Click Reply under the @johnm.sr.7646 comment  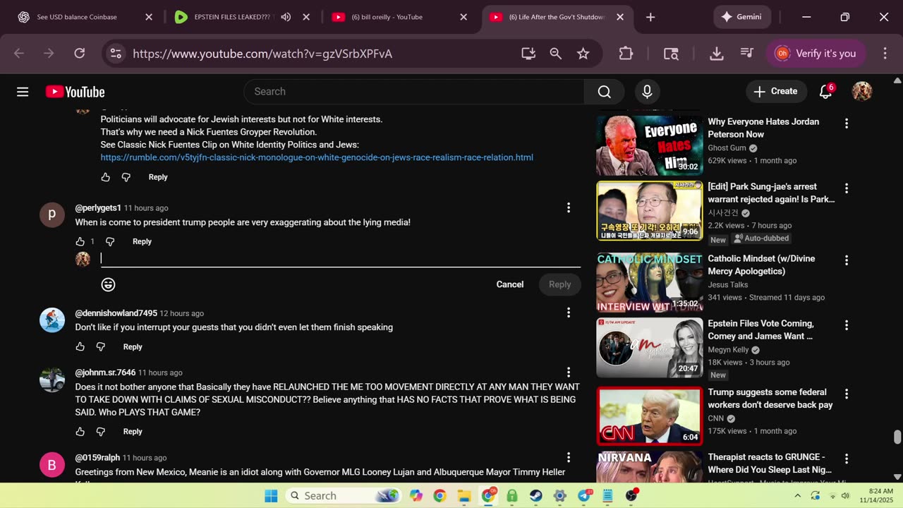pyautogui.click(x=133, y=431)
